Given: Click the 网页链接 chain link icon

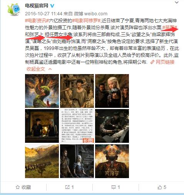Looking at the screenshot, I should (152, 62).
